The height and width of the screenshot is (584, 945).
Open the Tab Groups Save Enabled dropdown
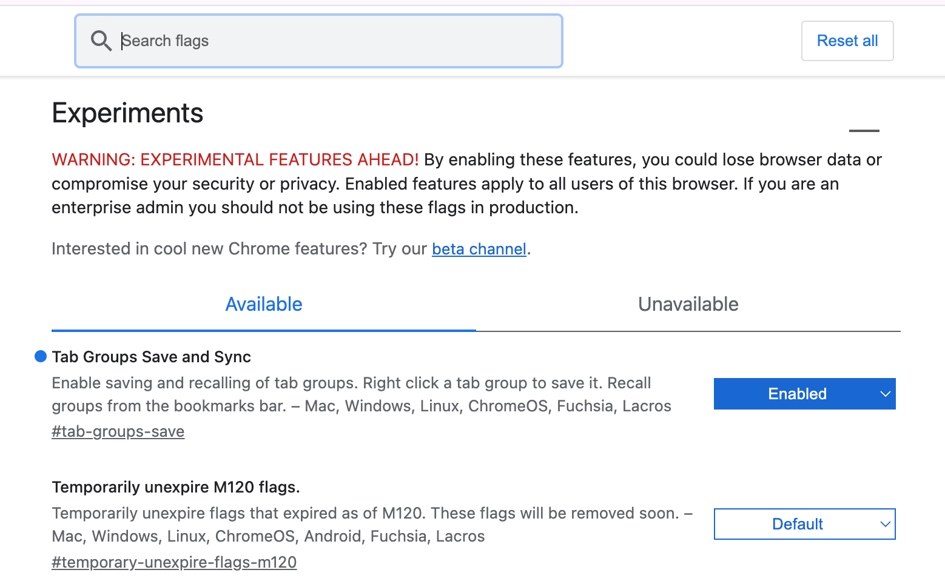tap(804, 394)
